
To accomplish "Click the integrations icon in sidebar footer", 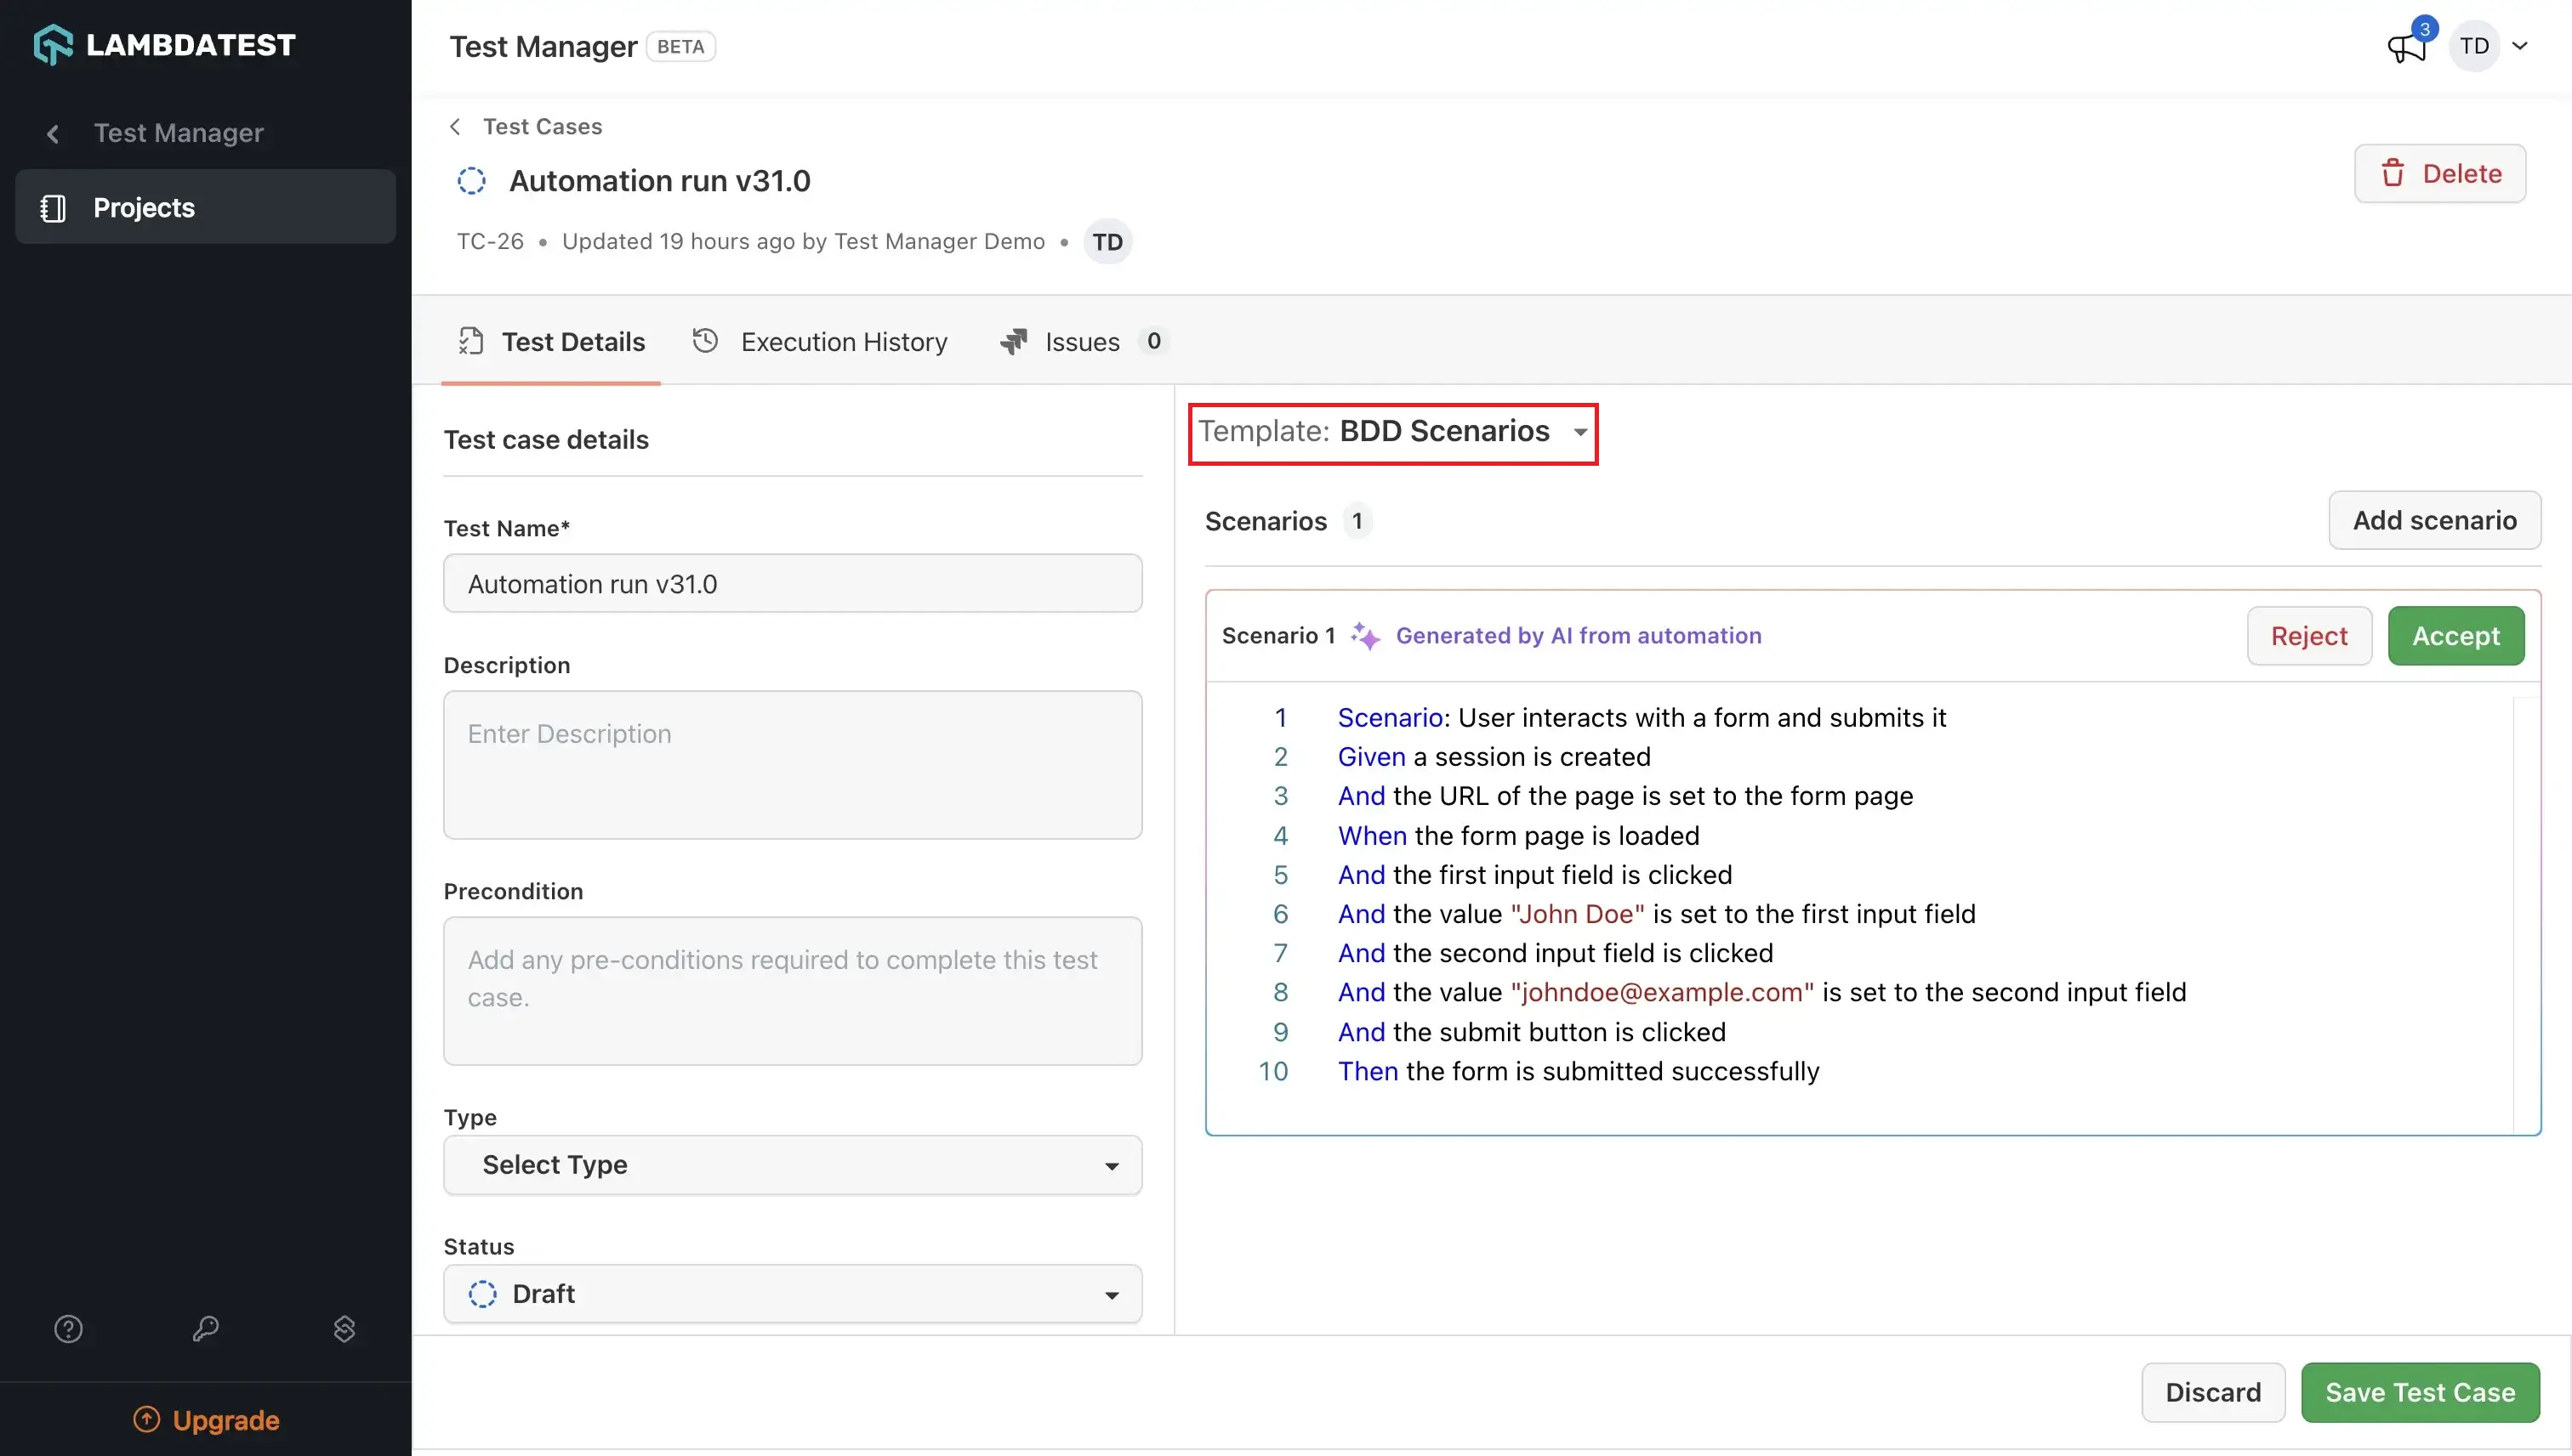I will (x=344, y=1329).
